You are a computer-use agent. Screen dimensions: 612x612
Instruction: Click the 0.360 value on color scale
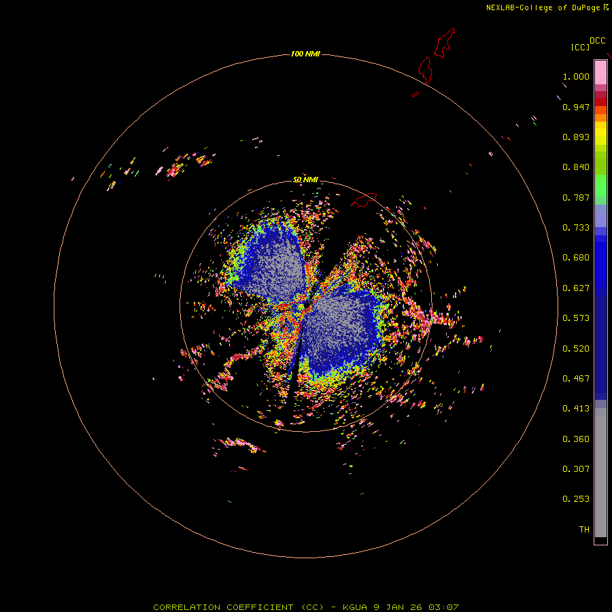click(x=576, y=439)
